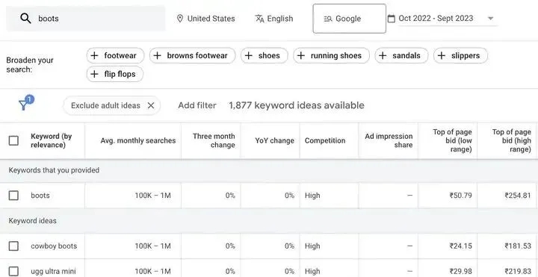Click the search magnifier icon
The height and width of the screenshot is (277, 538).
25,18
